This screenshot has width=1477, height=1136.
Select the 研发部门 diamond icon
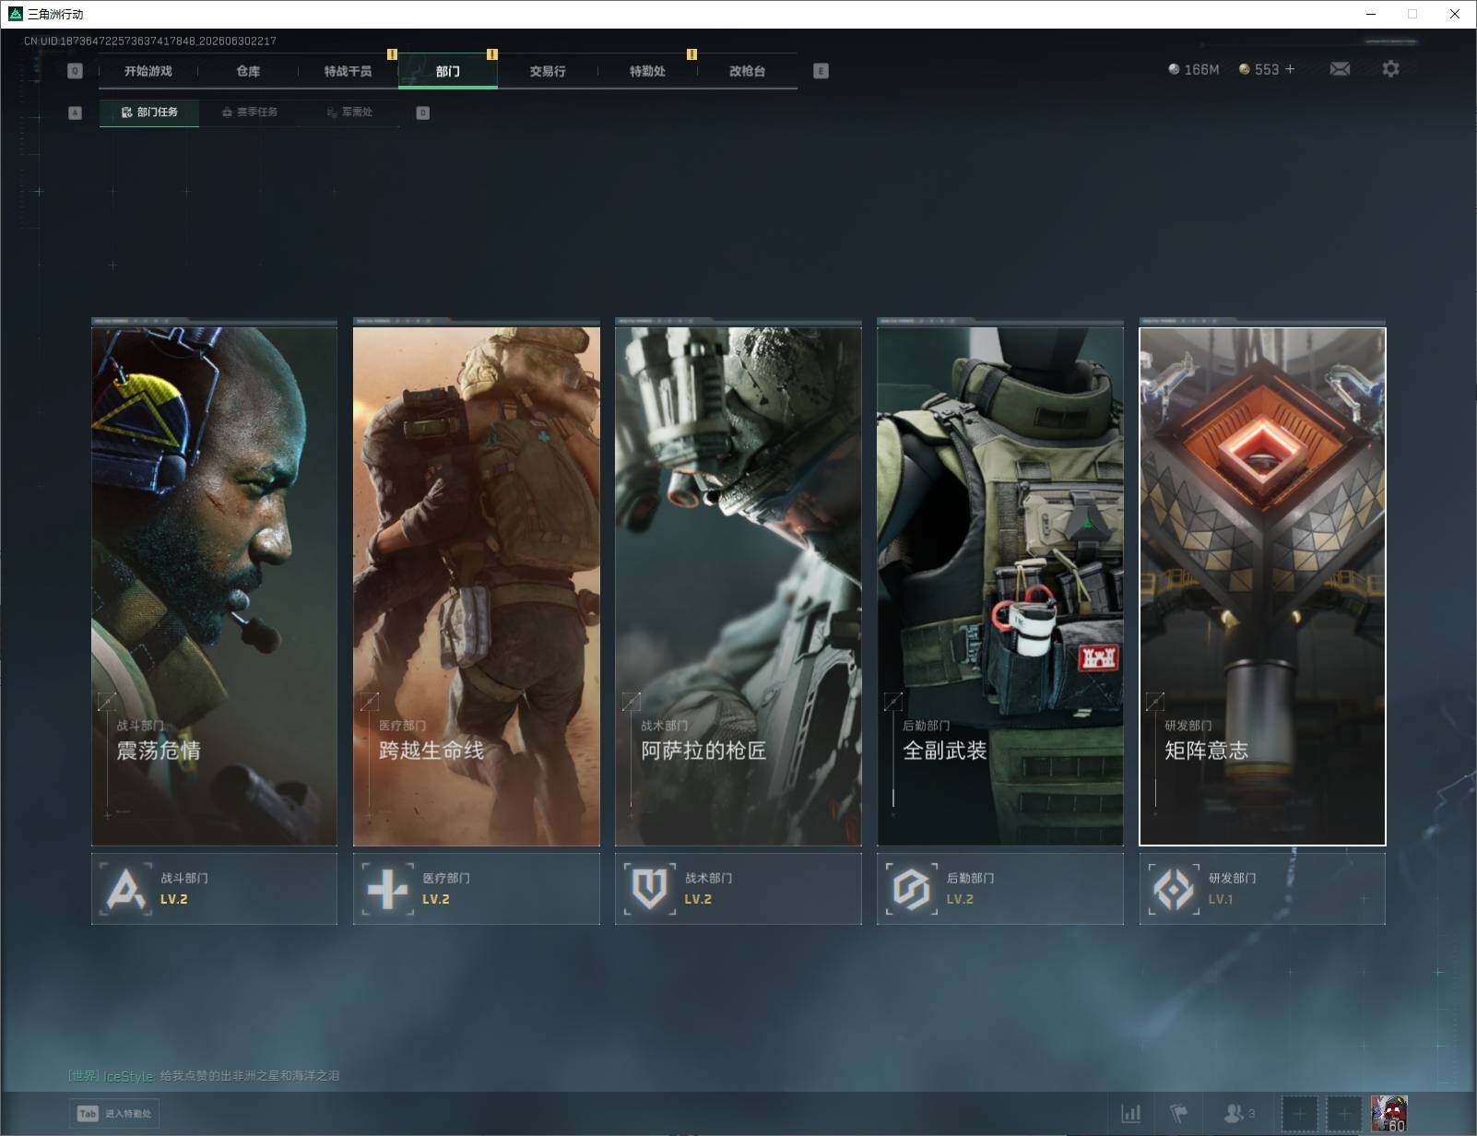tap(1173, 889)
